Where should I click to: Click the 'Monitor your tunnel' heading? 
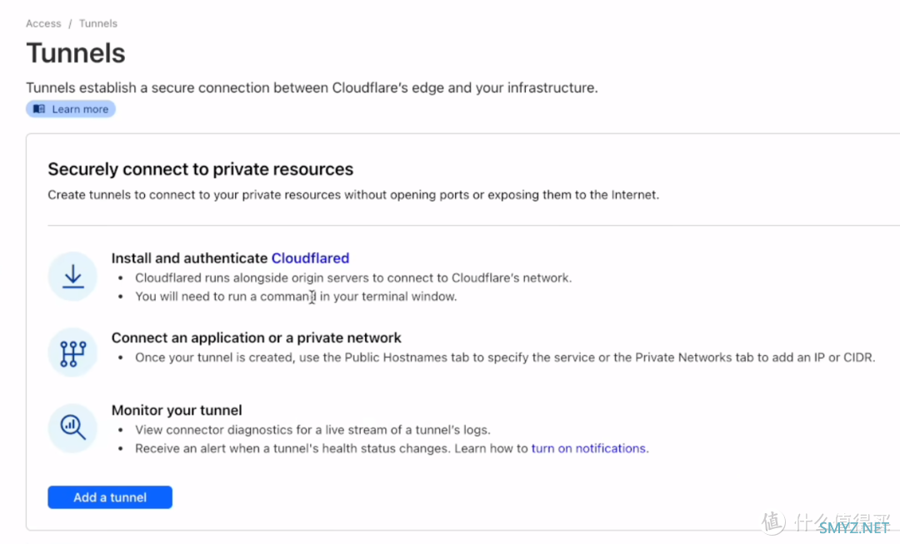(177, 410)
